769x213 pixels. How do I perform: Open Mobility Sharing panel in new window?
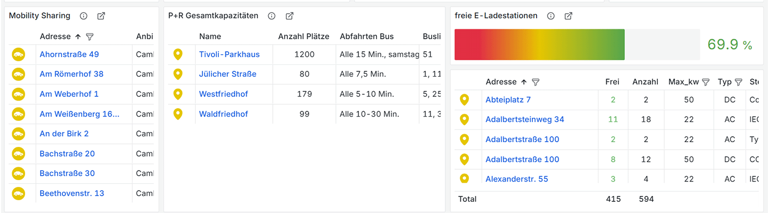[101, 16]
